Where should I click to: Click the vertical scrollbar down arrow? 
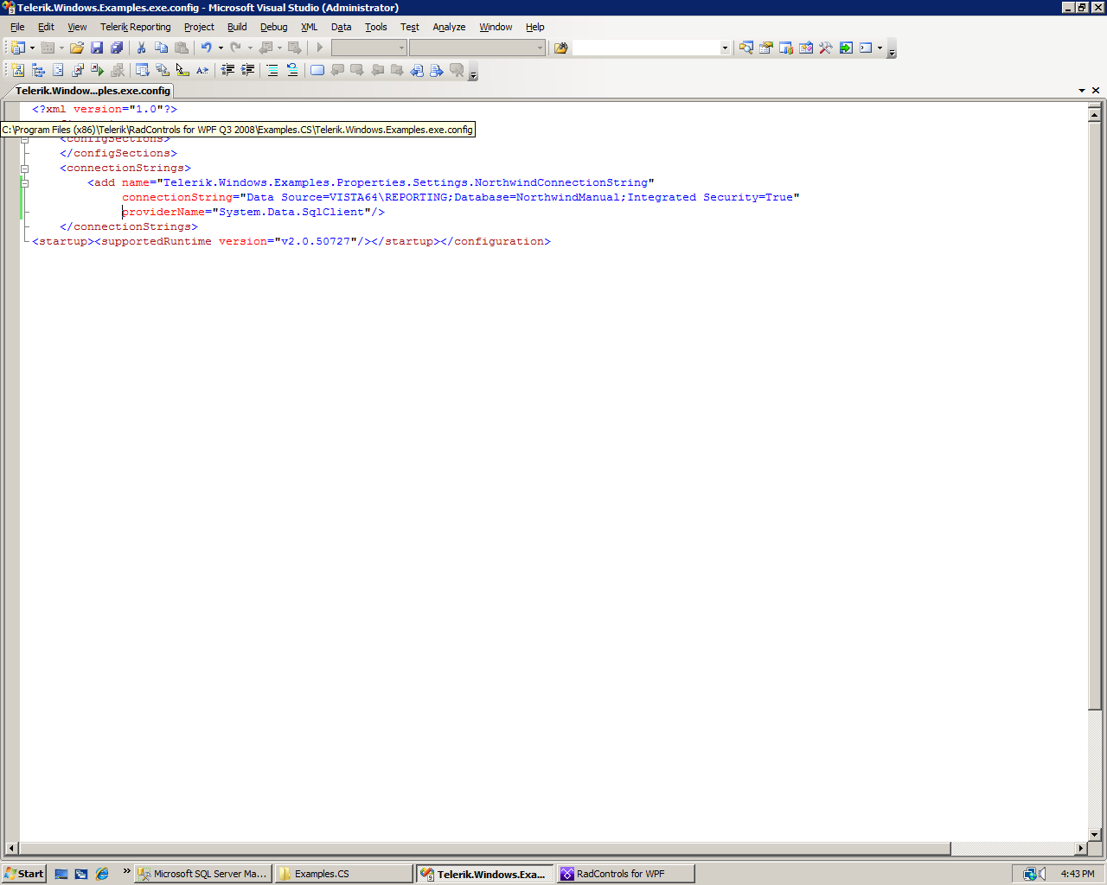[1095, 835]
